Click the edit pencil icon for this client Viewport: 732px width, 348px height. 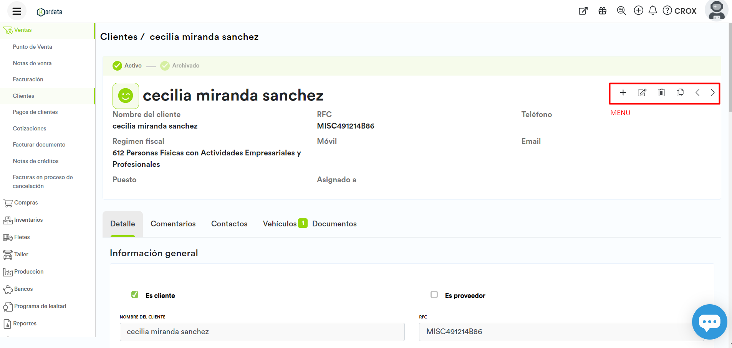click(x=642, y=92)
